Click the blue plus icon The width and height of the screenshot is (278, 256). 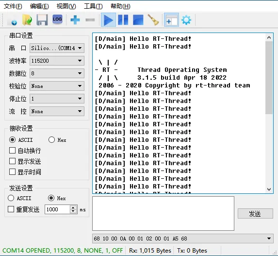pyautogui.click(x=75, y=20)
